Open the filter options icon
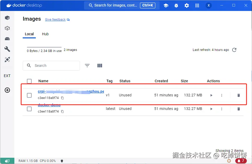This screenshot has width=252, height=164. point(87,66)
